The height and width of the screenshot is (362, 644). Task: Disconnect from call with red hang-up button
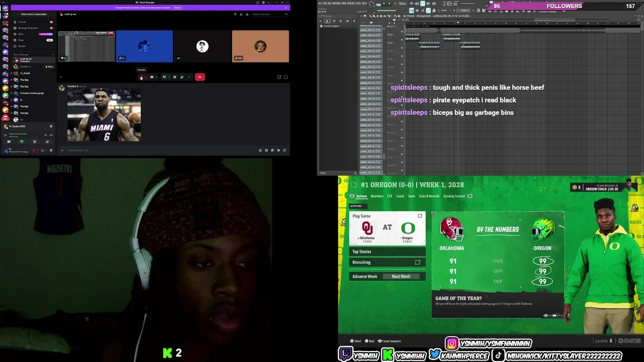point(200,77)
